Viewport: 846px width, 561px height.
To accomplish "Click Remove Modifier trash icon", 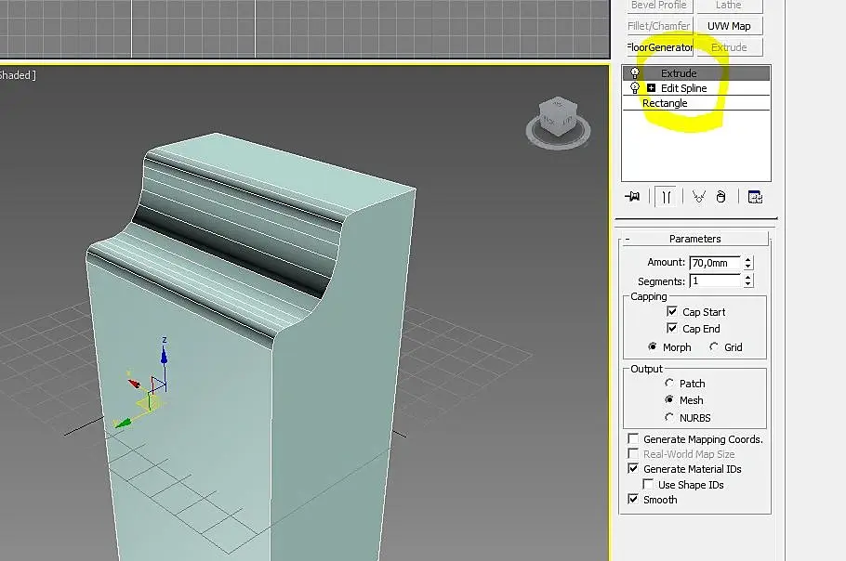I will [x=720, y=197].
